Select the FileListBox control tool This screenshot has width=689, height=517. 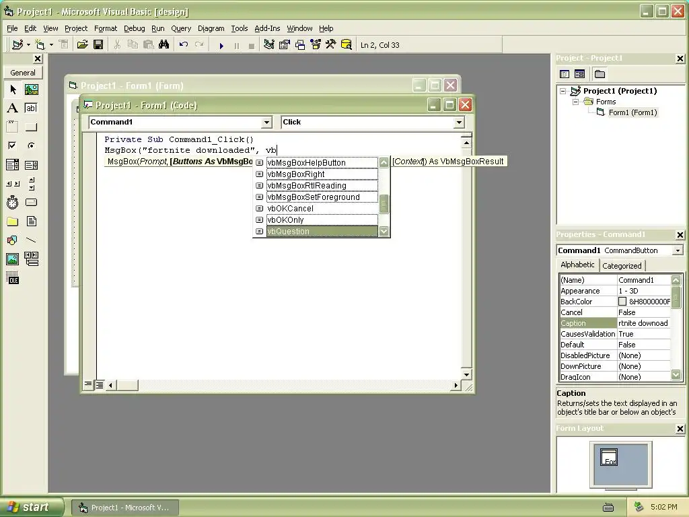[31, 221]
